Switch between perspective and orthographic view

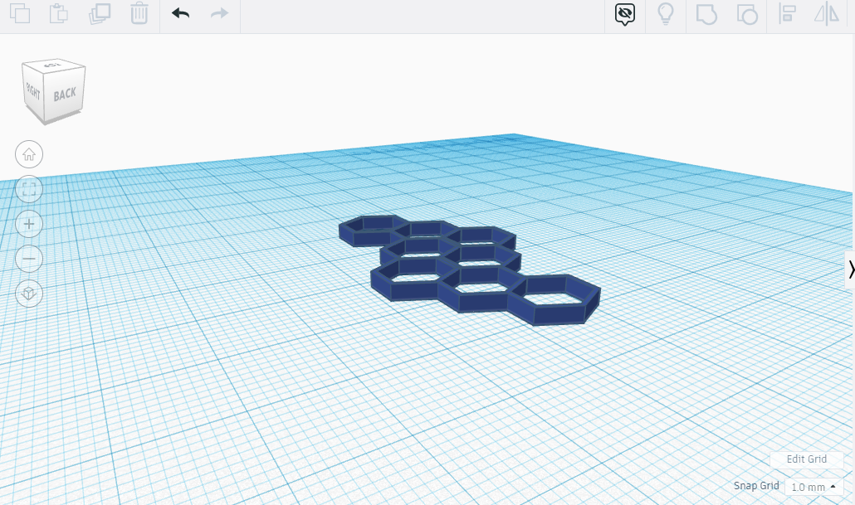pyautogui.click(x=29, y=294)
